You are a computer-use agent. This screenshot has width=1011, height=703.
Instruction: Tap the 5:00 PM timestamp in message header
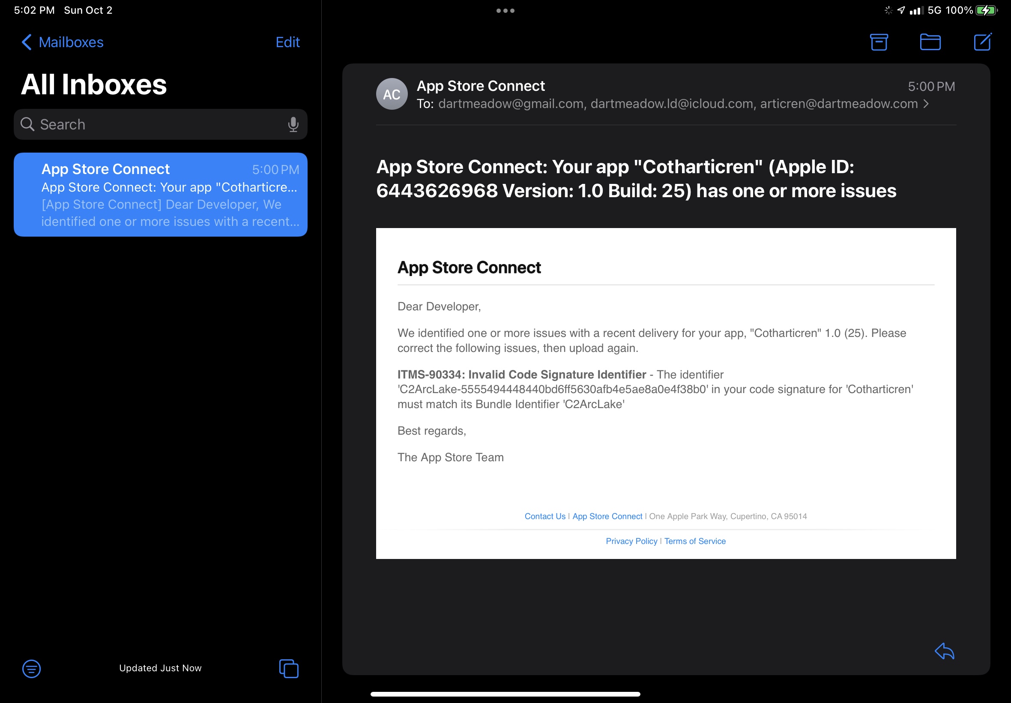931,87
